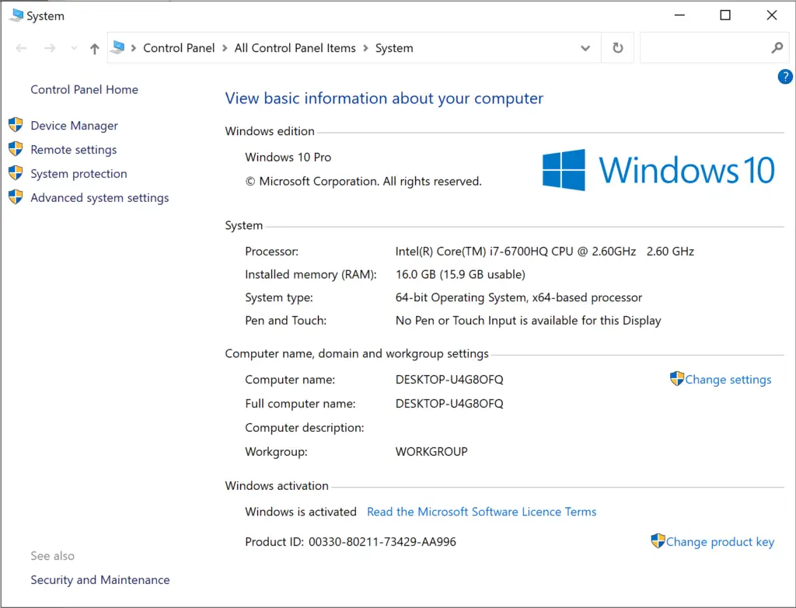Image resolution: width=796 pixels, height=608 pixels.
Task: Click processor value Intel(R) Core(TM) i7-6700HQ
Action: (545, 252)
